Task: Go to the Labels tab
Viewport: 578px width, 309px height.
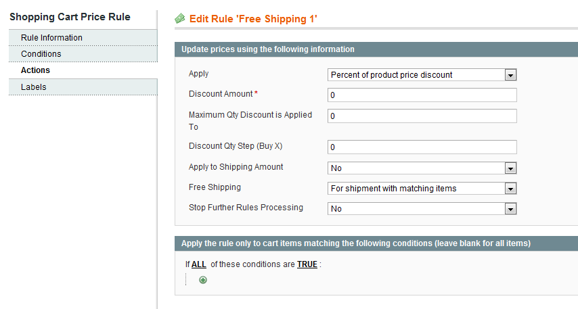Action: pyautogui.click(x=33, y=87)
